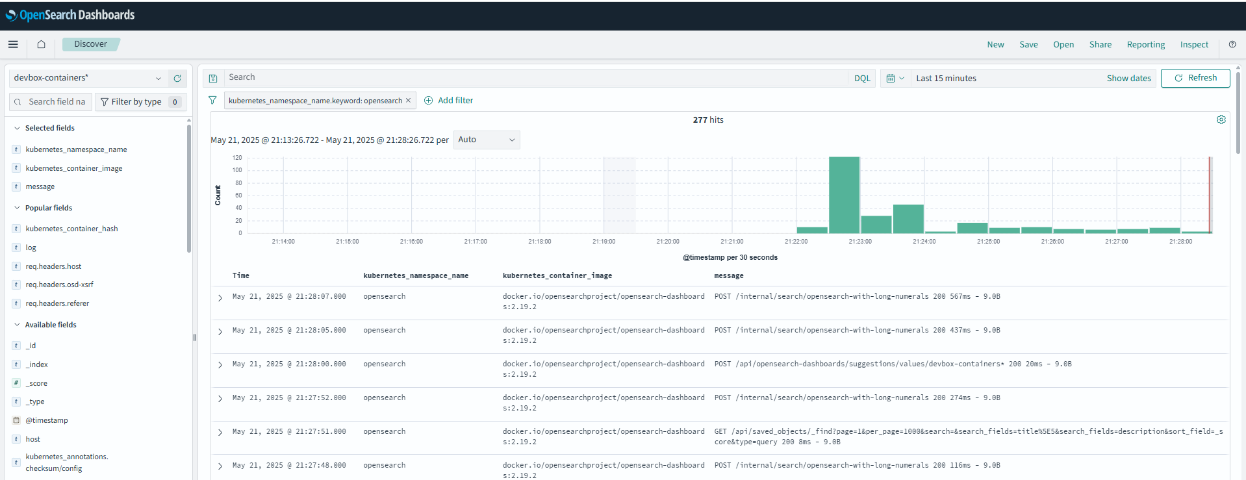This screenshot has width=1246, height=480.
Task: Click type icon beside log field
Action: tap(16, 247)
